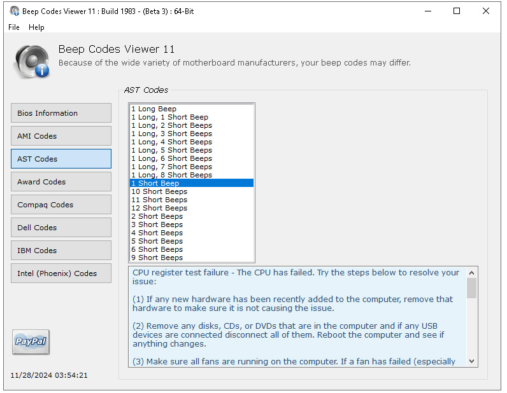507x393 pixels.
Task: Select '1 Long, 4 Short Beeps'
Action: [192, 142]
